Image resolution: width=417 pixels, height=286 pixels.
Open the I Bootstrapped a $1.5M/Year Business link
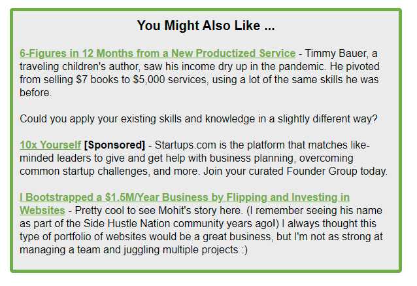[184, 197]
